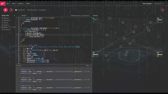Click the Hello, avgustin! greeting
This screenshot has width=168, height=94.
coord(147,4)
